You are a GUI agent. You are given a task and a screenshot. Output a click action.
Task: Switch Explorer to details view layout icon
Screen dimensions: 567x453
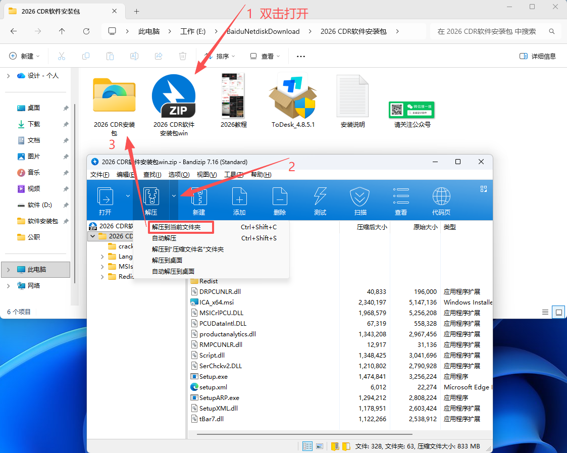pos(545,312)
